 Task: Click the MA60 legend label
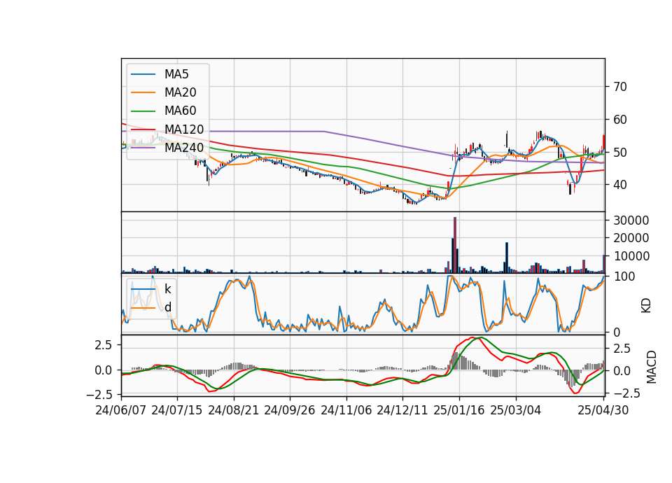[x=180, y=111]
